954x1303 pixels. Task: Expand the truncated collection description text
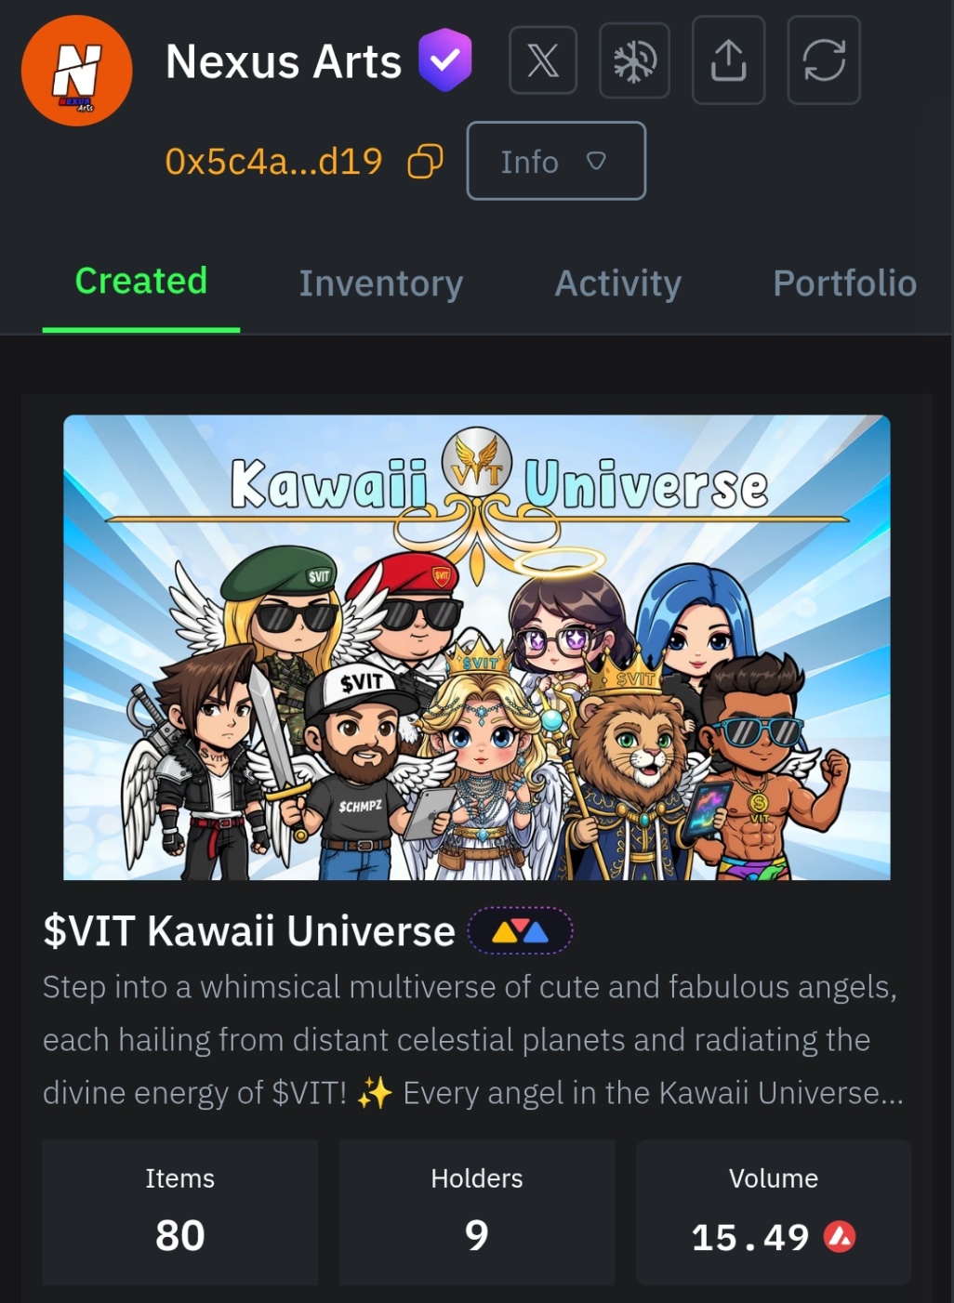(472, 1040)
